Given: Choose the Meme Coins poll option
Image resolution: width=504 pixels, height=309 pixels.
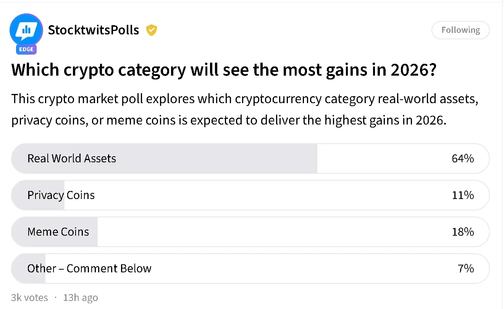Looking at the screenshot, I should [x=58, y=232].
